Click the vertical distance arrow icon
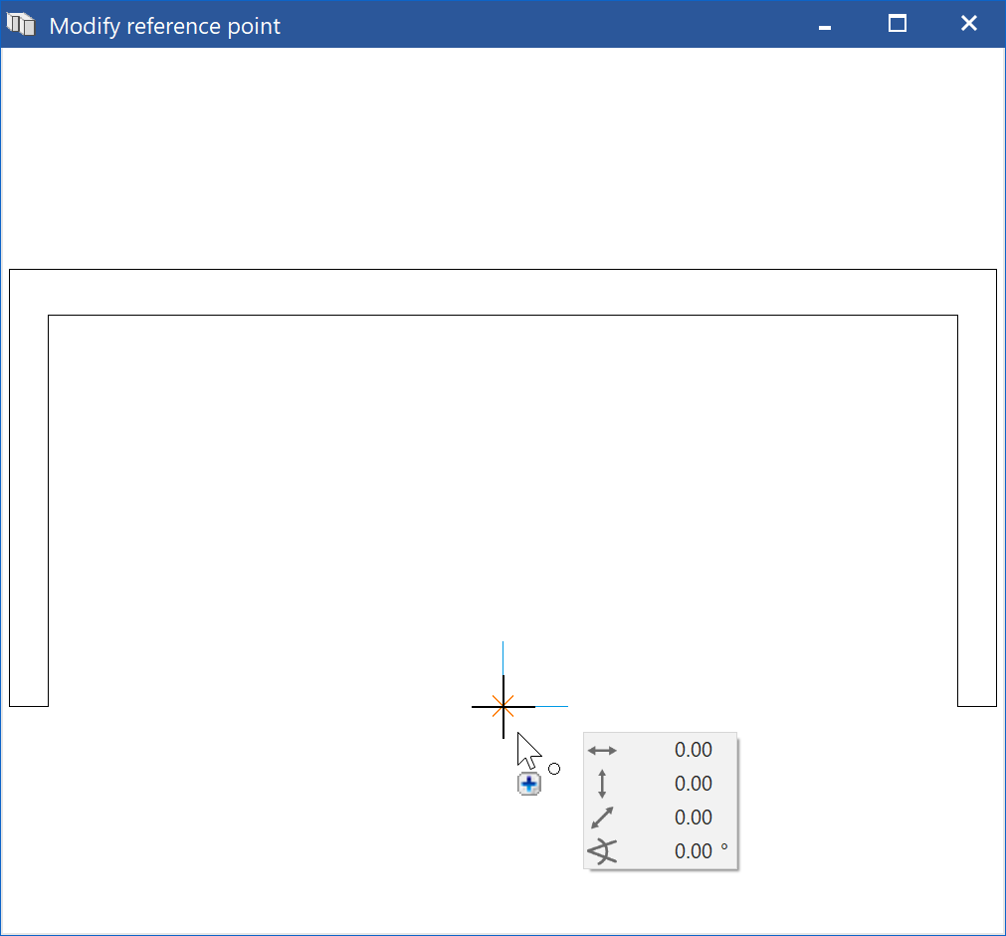 click(603, 784)
